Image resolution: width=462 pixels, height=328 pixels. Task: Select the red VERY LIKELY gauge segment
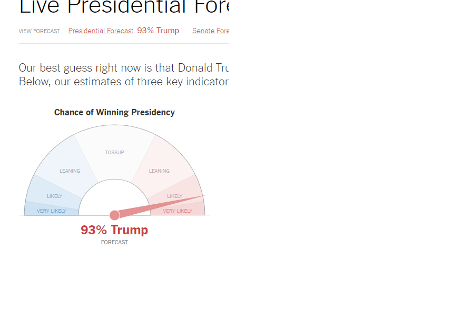click(x=178, y=211)
